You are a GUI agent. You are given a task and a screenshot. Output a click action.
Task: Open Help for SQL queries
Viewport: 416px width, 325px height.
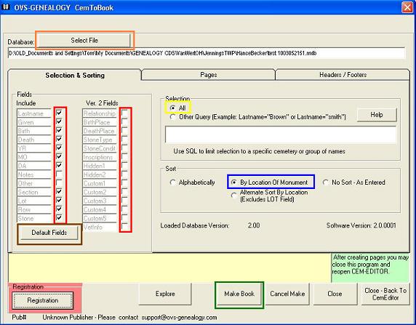click(x=377, y=115)
